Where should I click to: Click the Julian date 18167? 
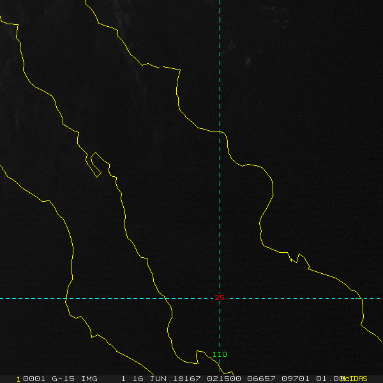tap(187, 379)
